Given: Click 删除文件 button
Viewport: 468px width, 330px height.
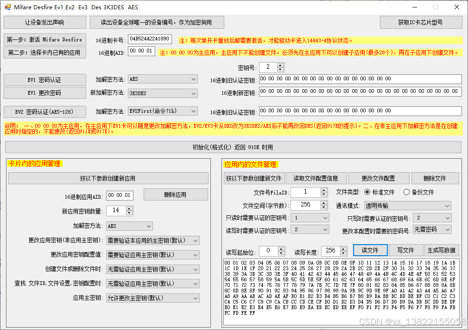Looking at the screenshot, I should pos(435,178).
